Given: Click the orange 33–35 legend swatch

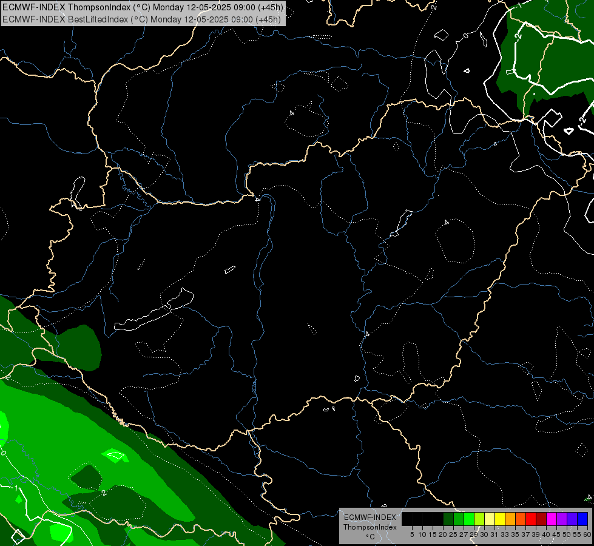Looking at the screenshot, I should tap(510, 519).
